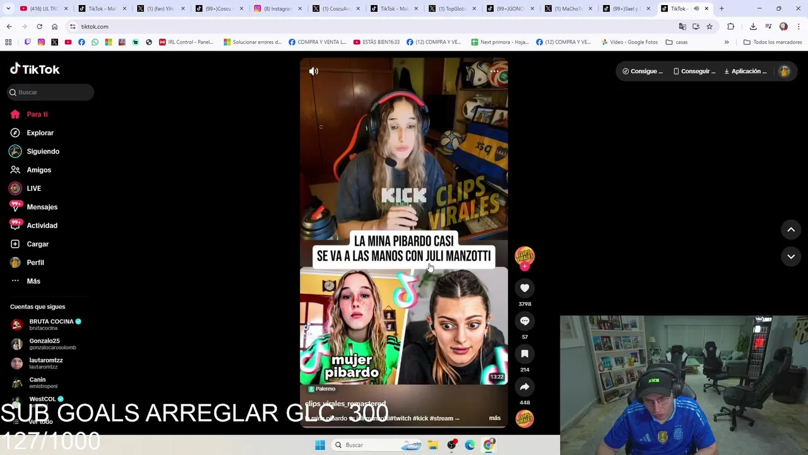The image size is (808, 455).
Task: Like the video with heart icon
Action: click(525, 288)
